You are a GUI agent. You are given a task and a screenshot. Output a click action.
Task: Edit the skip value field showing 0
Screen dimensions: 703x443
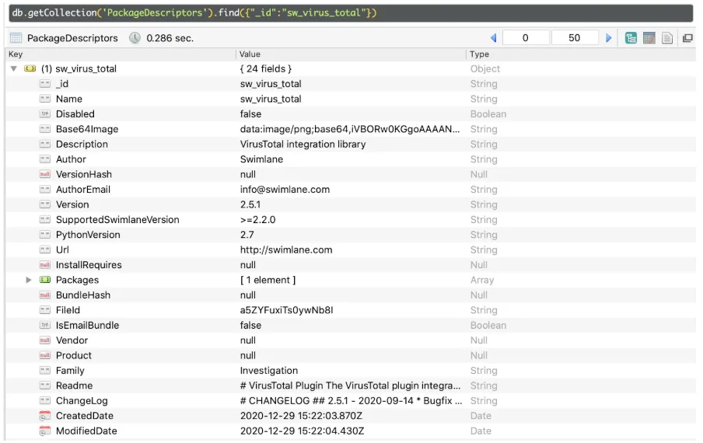[x=526, y=38]
